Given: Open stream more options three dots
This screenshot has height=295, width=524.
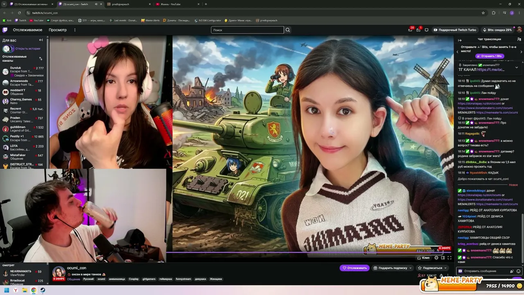Looking at the screenshot, I should pyautogui.click(x=448, y=276).
